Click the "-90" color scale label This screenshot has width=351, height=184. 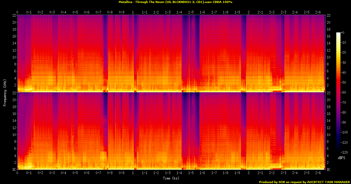[343, 122]
